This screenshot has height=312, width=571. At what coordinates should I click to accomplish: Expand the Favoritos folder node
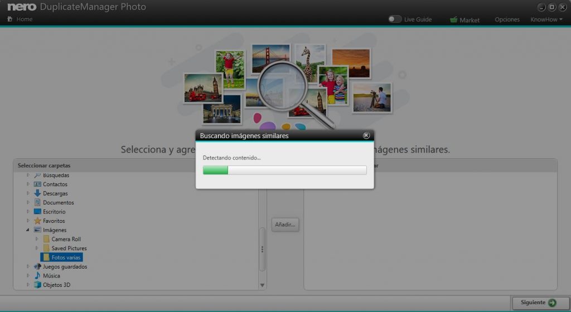tap(28, 221)
